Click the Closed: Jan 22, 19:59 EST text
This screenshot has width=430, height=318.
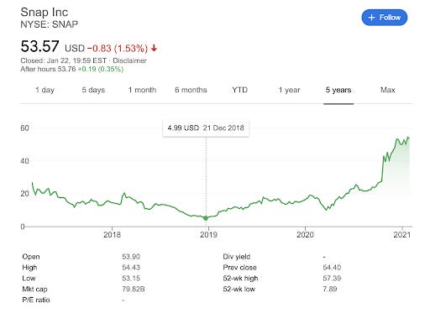63,60
